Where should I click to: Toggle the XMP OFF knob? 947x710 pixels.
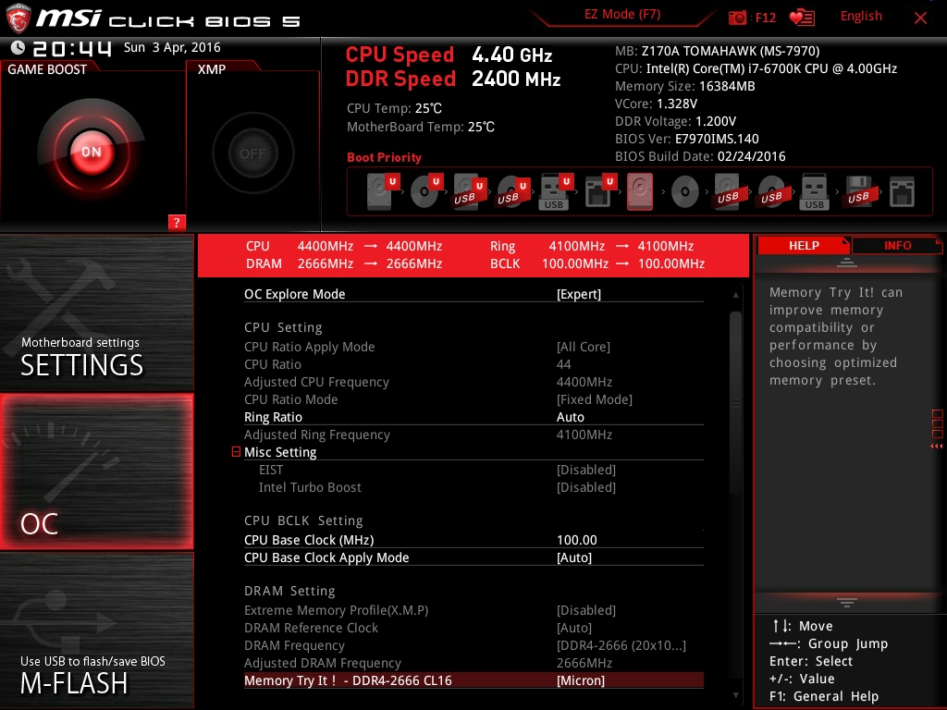pyautogui.click(x=252, y=153)
